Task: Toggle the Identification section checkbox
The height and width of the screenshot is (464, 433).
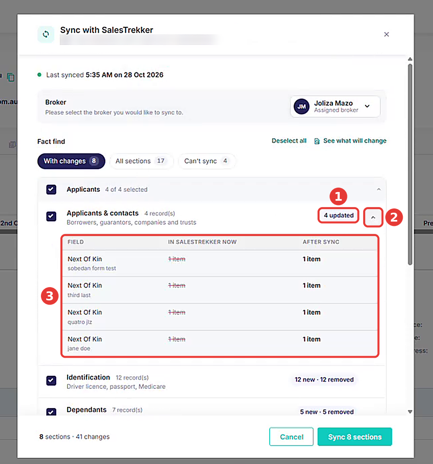Action: coord(51,381)
